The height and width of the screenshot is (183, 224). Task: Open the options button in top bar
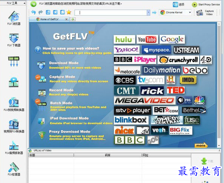click(178, 5)
